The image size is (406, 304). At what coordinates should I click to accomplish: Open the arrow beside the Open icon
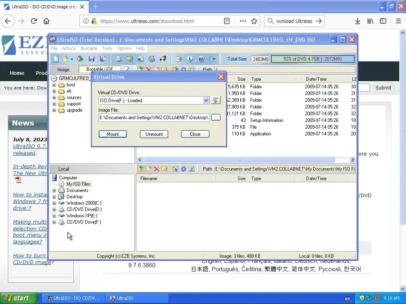point(72,59)
